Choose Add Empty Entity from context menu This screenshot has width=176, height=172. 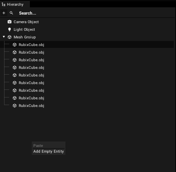click(49, 151)
